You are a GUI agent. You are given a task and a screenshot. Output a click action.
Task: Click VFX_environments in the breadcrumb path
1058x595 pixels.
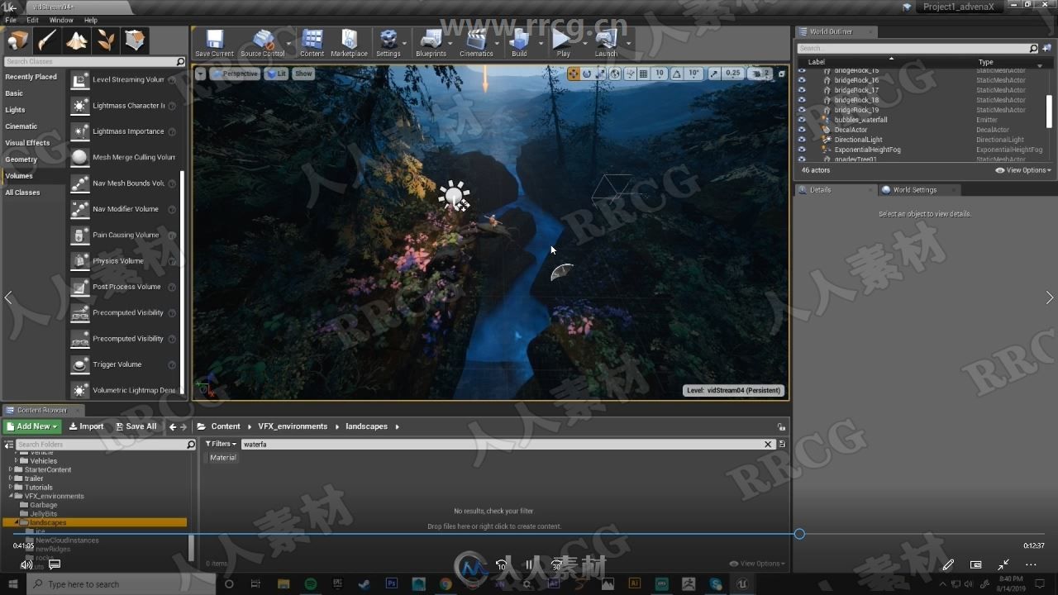(293, 426)
